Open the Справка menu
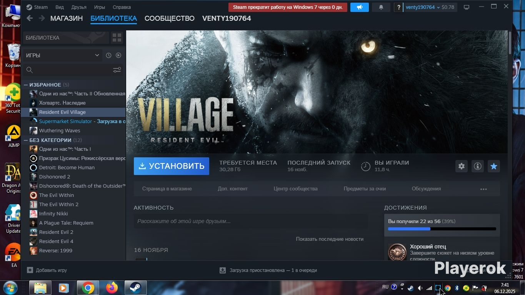The width and height of the screenshot is (525, 295). coord(122,7)
